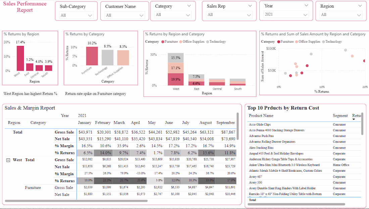Select Ampad #10 Peel & Seel Holiday Envelopes
This screenshot has height=209, width=369.
pos(304,153)
